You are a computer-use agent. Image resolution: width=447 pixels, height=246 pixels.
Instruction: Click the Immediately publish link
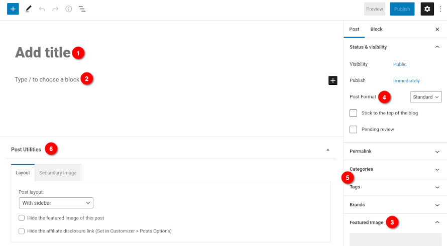(x=406, y=81)
